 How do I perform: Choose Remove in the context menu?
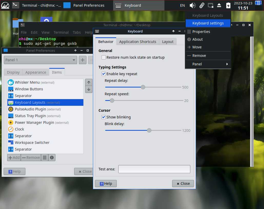pos(208,56)
